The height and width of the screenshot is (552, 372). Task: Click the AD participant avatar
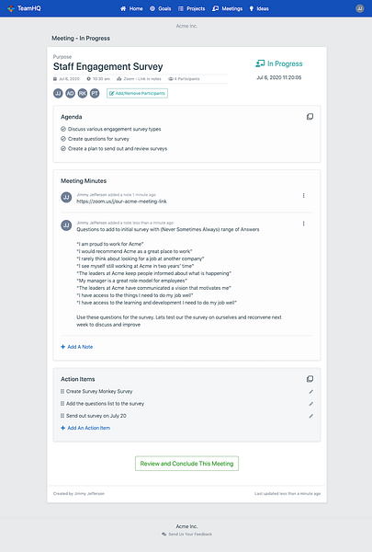click(x=71, y=93)
